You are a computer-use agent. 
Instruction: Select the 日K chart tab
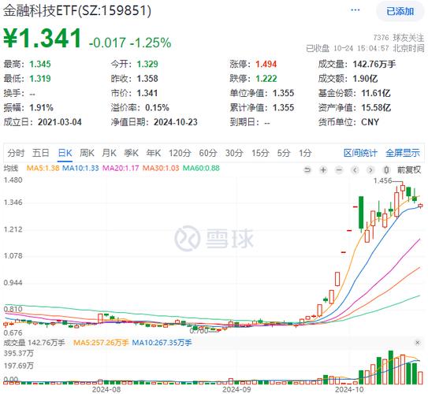point(65,153)
